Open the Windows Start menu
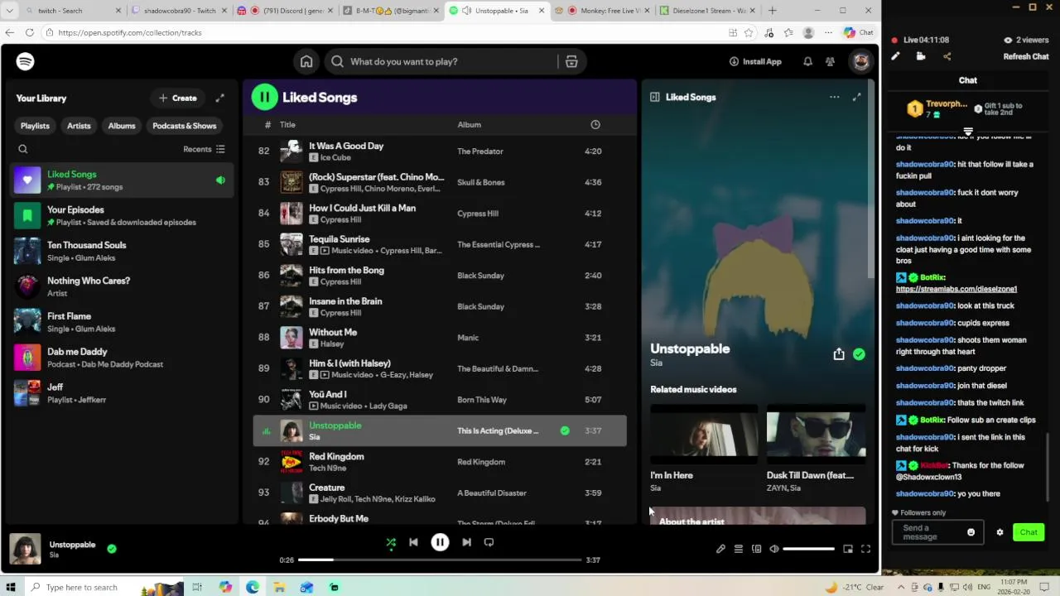Screen dimensions: 1060x596 coord(12,587)
